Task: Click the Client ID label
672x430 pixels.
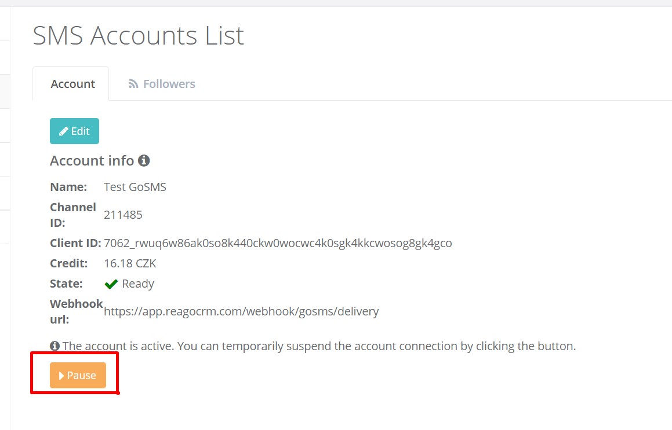Action: point(75,243)
